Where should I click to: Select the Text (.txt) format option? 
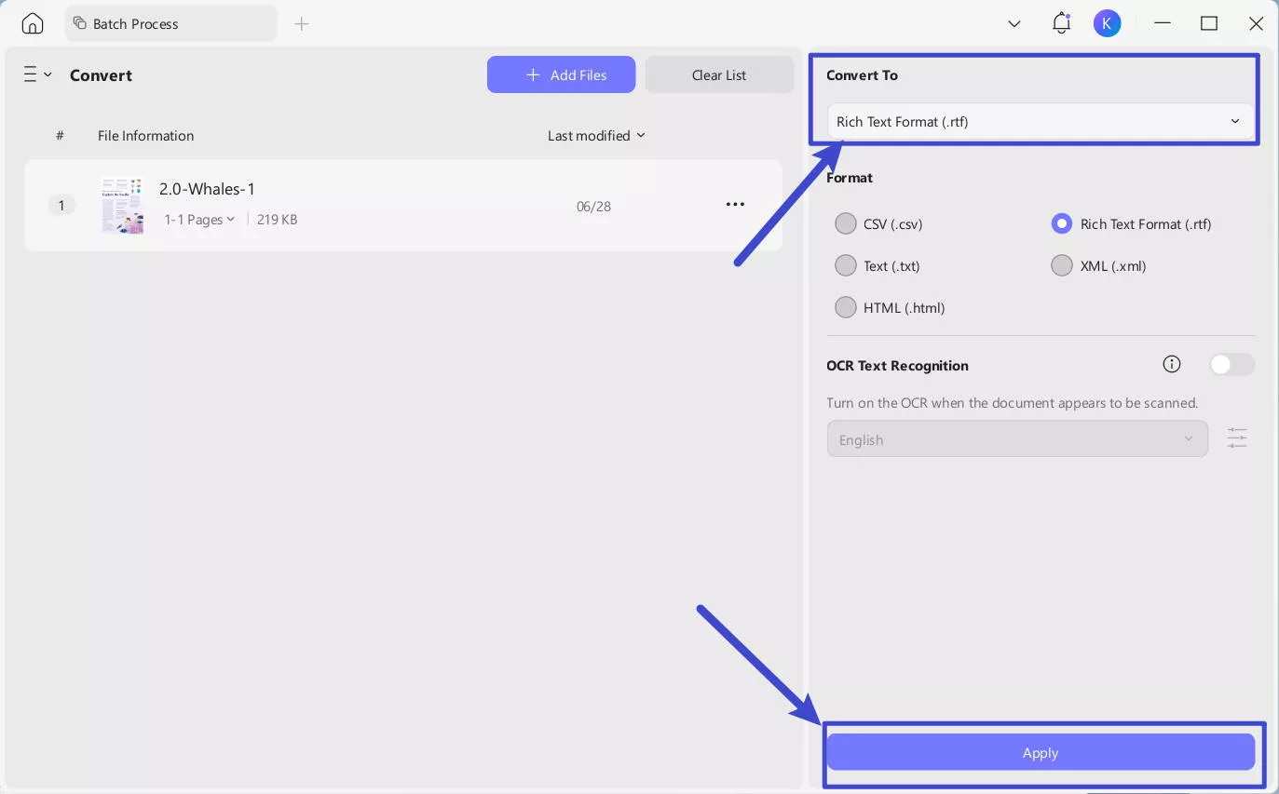[846, 265]
